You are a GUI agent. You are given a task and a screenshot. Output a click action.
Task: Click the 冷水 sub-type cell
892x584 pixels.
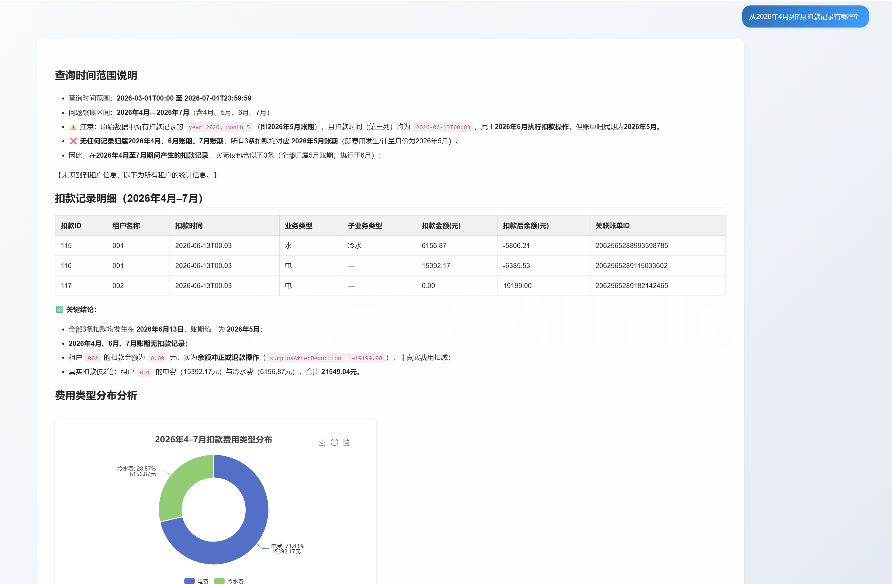pos(379,246)
